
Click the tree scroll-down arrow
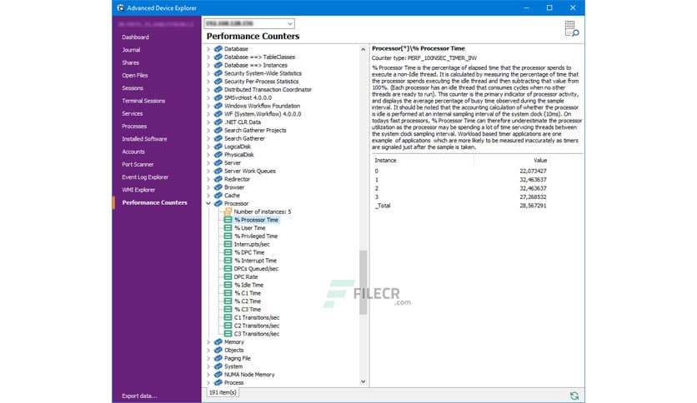[x=364, y=381]
